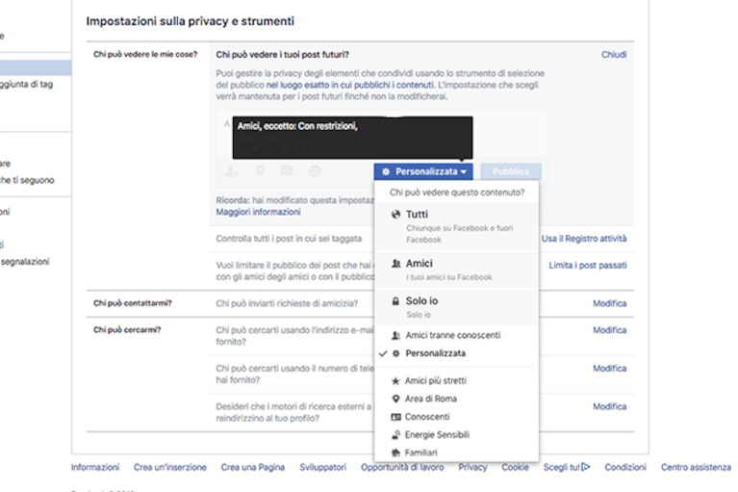This screenshot has width=738, height=492.
Task: Open Crea una Pagina footer link
Action: (x=253, y=467)
